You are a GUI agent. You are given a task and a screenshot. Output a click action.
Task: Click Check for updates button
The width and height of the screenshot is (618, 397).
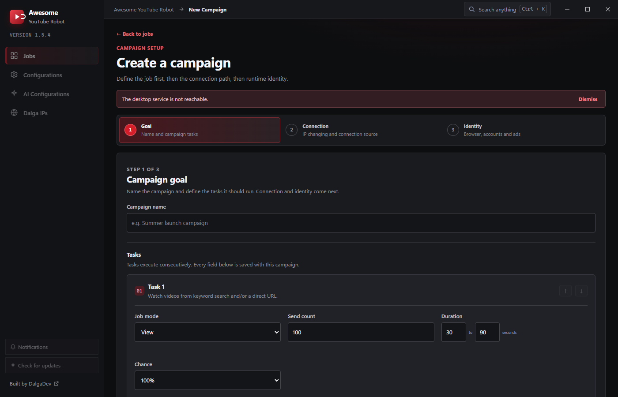pos(52,365)
